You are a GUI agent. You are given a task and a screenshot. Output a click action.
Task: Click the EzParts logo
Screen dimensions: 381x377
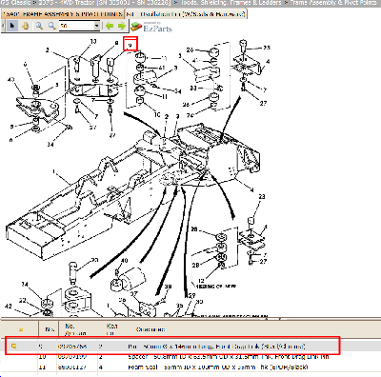[x=151, y=27]
